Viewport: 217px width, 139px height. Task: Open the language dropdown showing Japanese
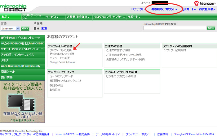coord(10,28)
